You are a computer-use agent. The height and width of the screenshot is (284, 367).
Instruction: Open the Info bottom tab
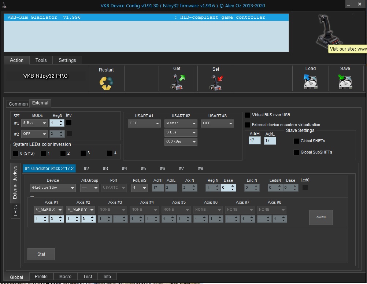[x=107, y=277]
